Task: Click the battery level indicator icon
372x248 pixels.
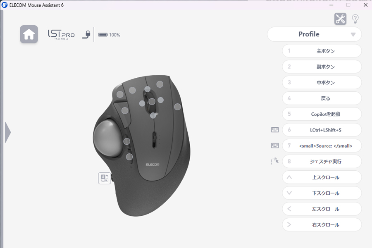Action: (103, 35)
